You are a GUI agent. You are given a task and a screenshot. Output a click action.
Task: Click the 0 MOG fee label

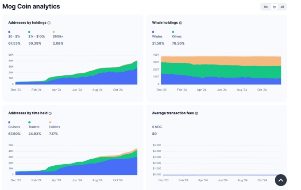coord(157,127)
